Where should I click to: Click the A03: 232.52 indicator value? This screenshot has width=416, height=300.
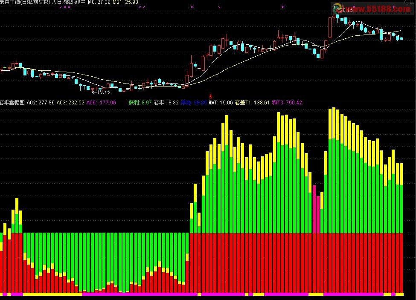pos(70,103)
